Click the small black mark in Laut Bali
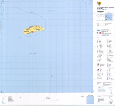 [52, 76]
